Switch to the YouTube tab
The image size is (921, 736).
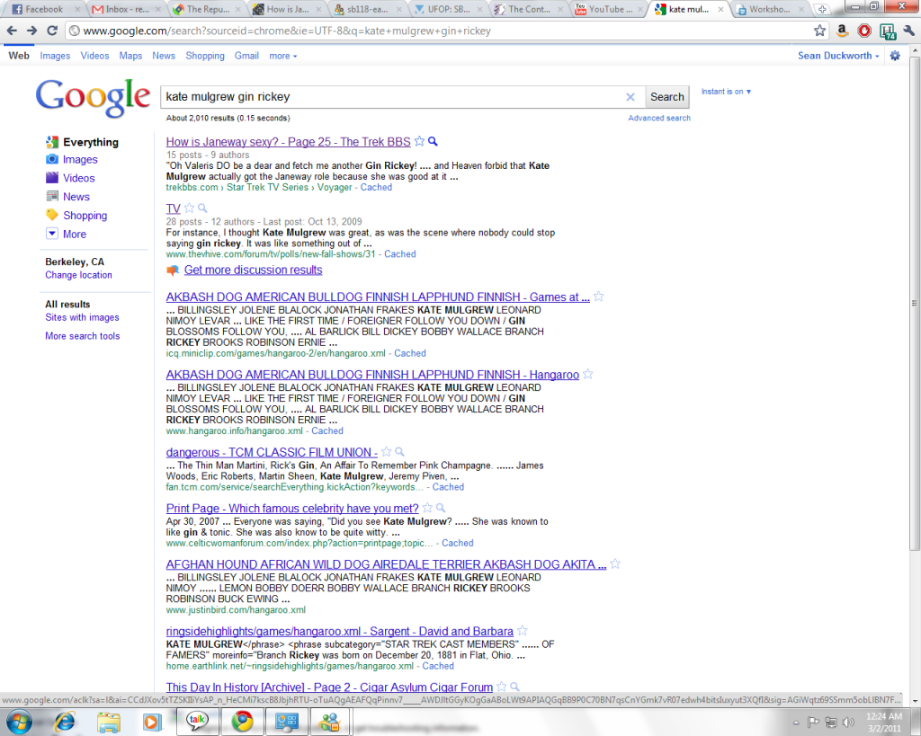tap(609, 9)
